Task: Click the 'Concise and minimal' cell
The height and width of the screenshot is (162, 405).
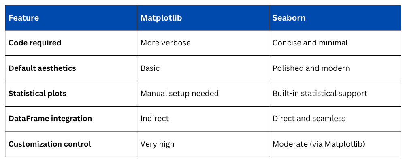Action: [310, 43]
